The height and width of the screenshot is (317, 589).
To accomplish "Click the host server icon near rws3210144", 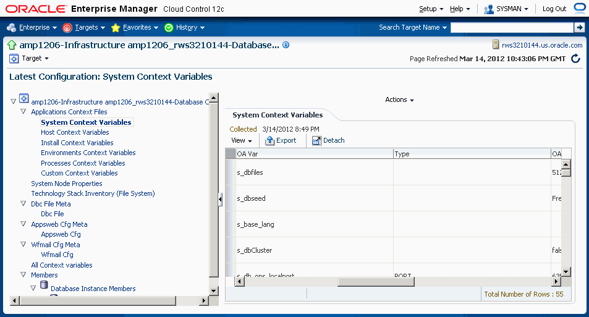I will [496, 44].
